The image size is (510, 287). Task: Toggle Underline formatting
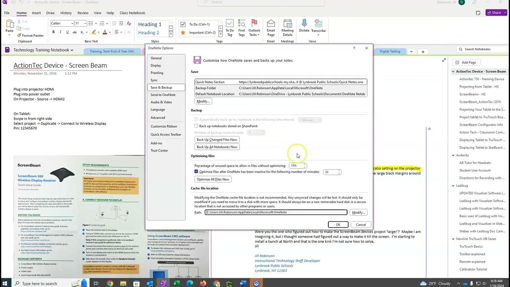coord(67,32)
